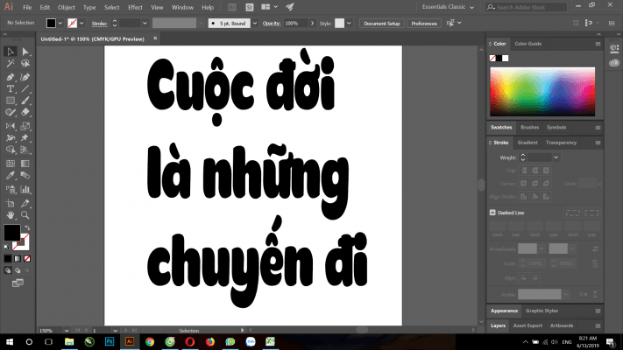Pick the Hand tool
623x350 pixels.
(10, 214)
